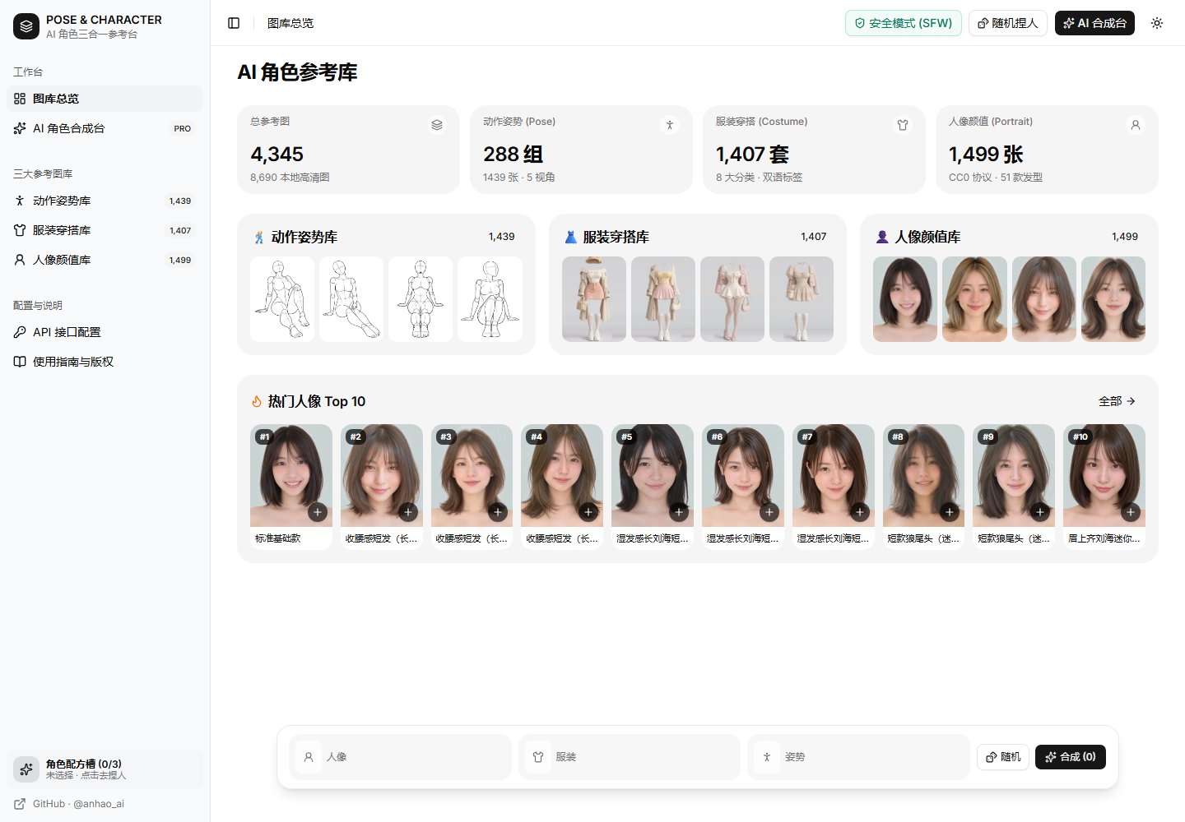The height and width of the screenshot is (822, 1185).
Task: Click the 图库总览 breadcrumb in header
Action: (290, 23)
